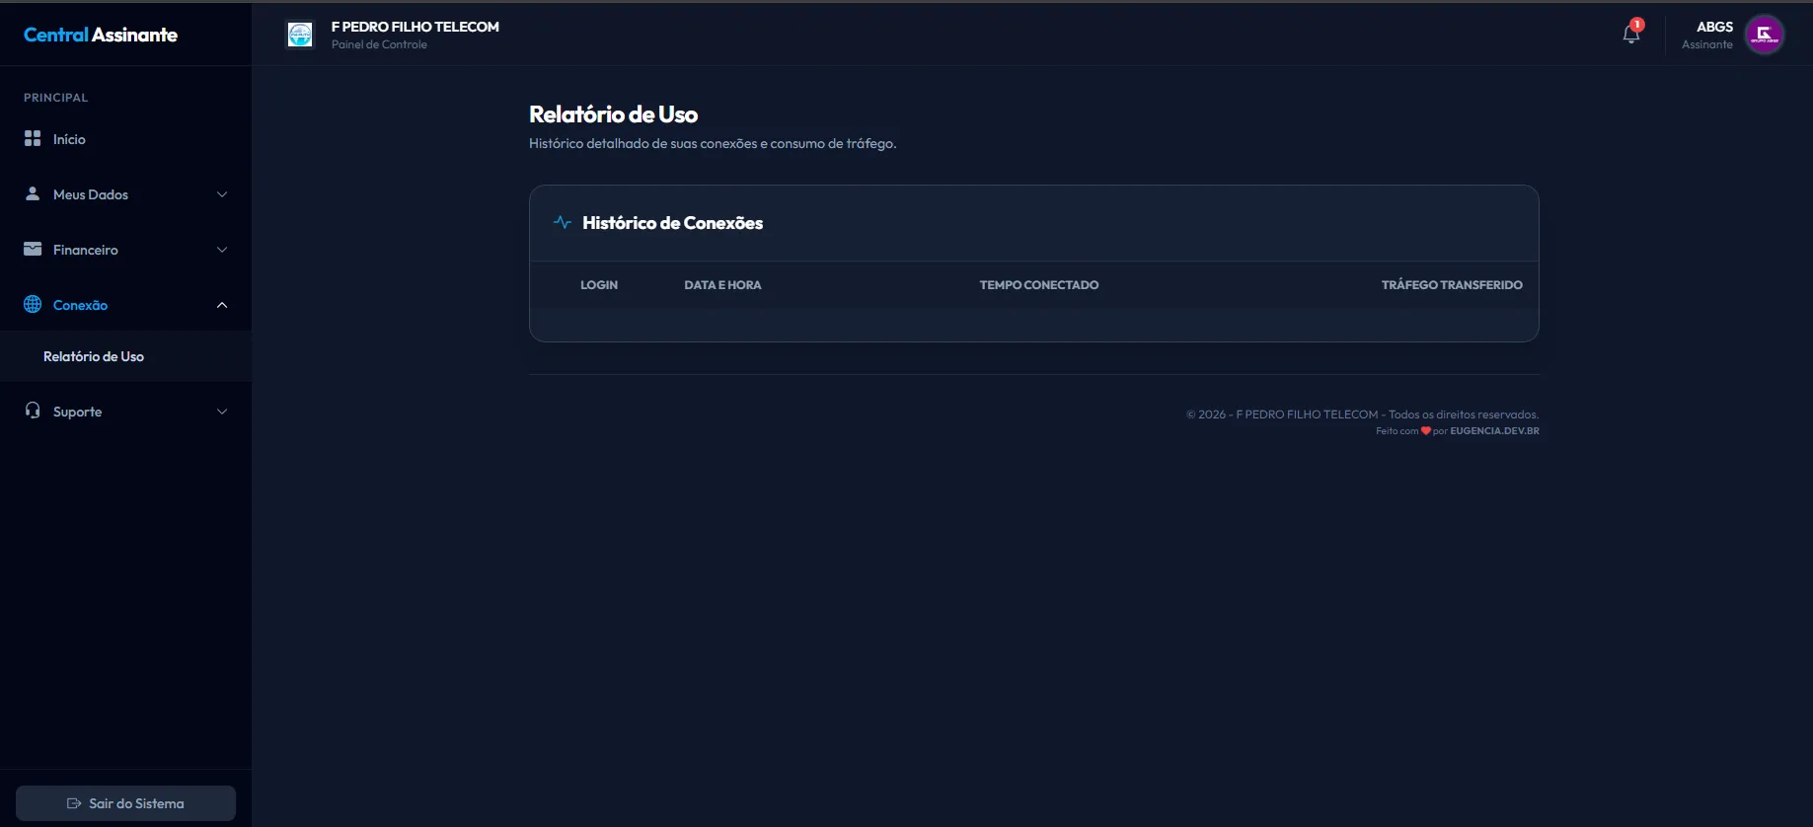Click the pulse icon beside Histórico de Conexões
1813x827 pixels.
tap(563, 223)
